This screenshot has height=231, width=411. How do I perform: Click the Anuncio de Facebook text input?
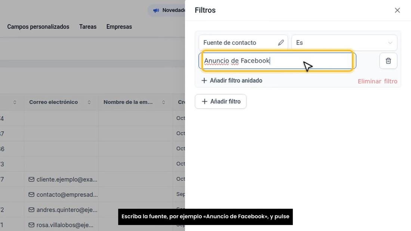click(277, 61)
